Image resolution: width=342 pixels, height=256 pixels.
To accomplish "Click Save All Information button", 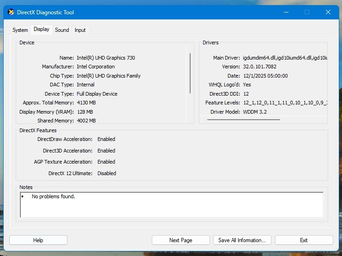I will (242, 240).
